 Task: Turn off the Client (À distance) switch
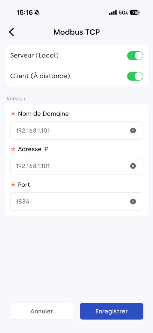(135, 76)
